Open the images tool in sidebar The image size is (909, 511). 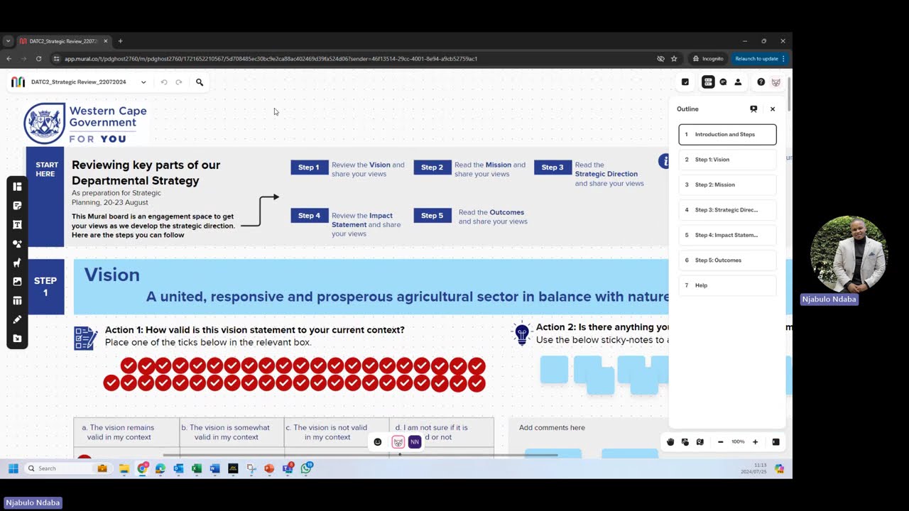tap(17, 282)
